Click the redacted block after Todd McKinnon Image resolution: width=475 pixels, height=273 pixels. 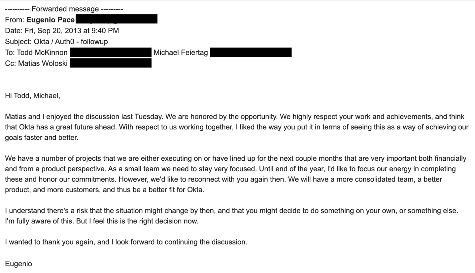[x=110, y=52]
